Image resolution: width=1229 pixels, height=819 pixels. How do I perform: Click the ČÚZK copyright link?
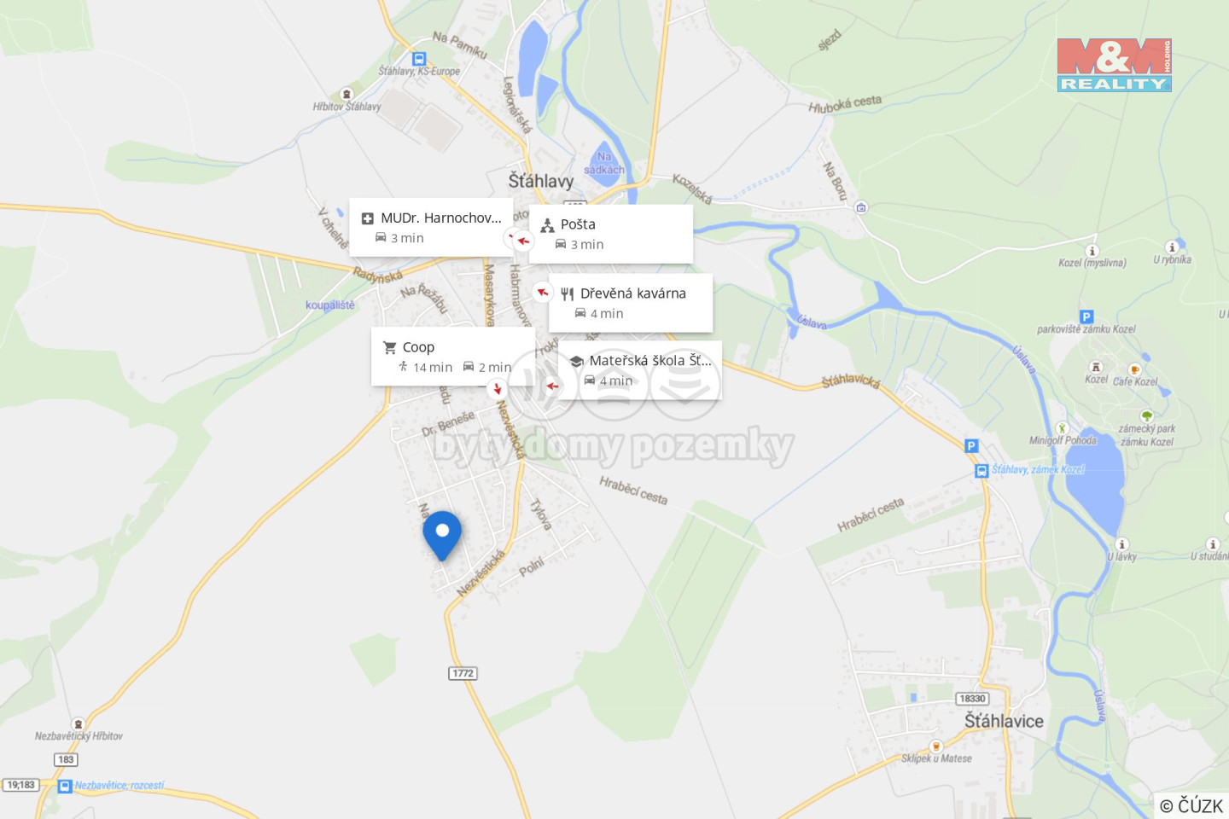point(1191,805)
